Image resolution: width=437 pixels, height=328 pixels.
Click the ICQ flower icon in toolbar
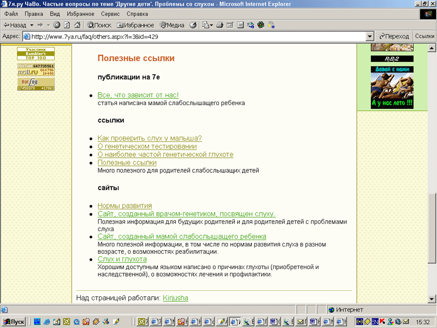tap(261, 25)
